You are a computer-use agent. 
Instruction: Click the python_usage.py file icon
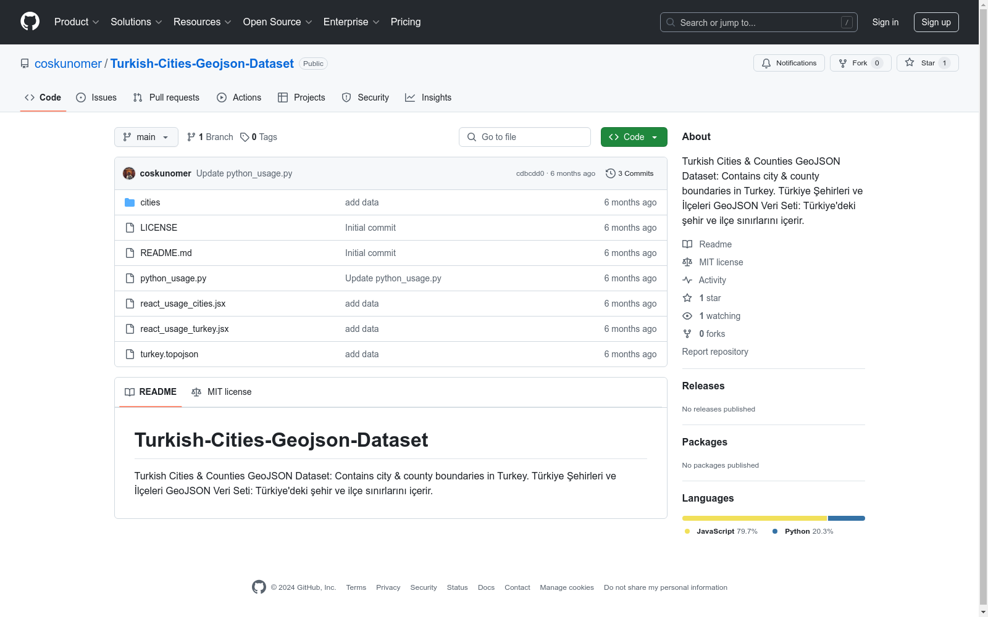[x=130, y=278]
